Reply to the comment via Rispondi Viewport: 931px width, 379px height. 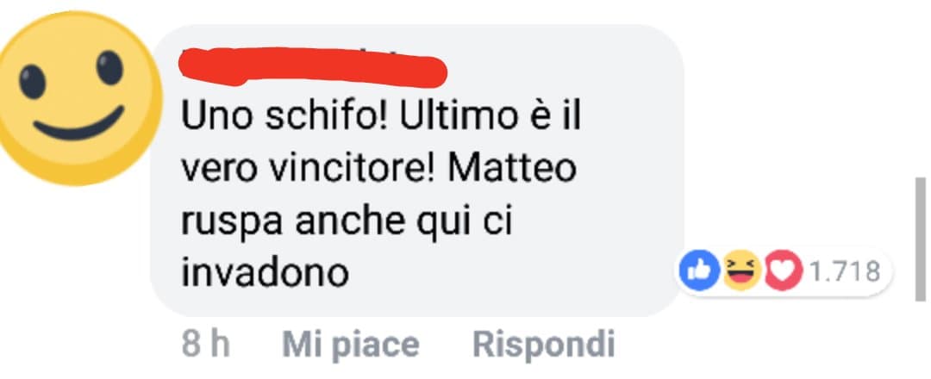pyautogui.click(x=543, y=344)
